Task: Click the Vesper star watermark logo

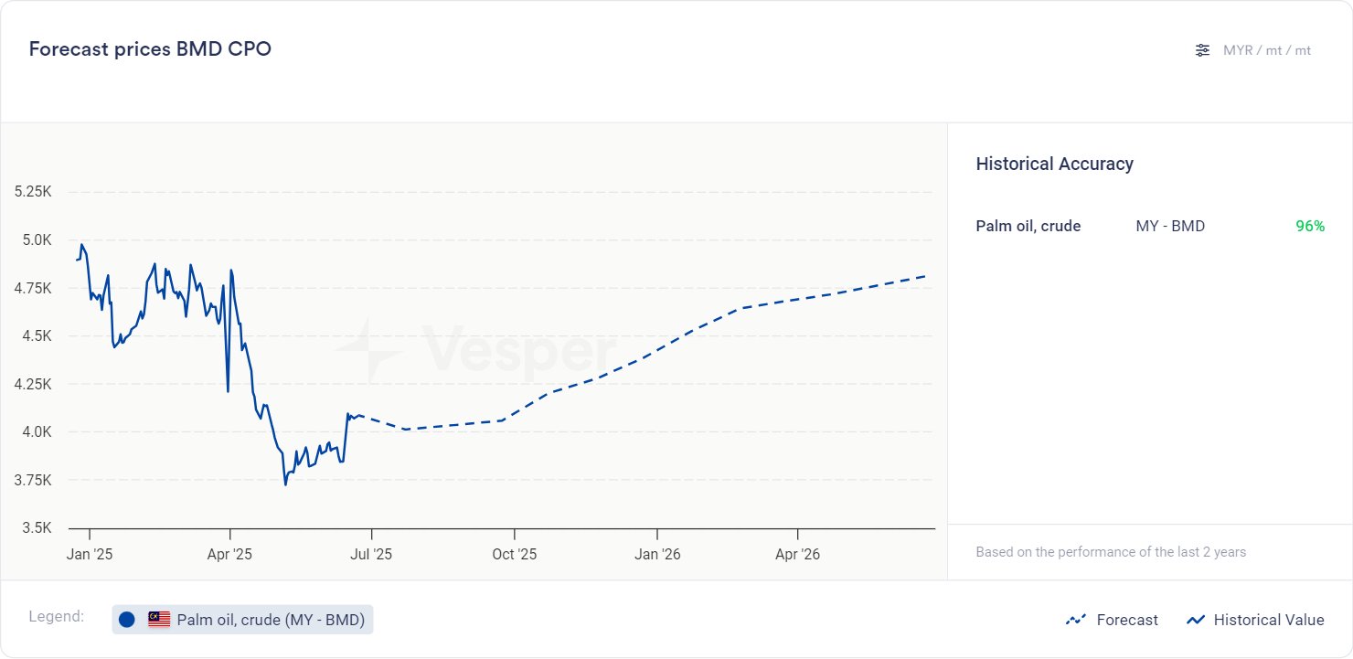Action: pyautogui.click(x=368, y=351)
